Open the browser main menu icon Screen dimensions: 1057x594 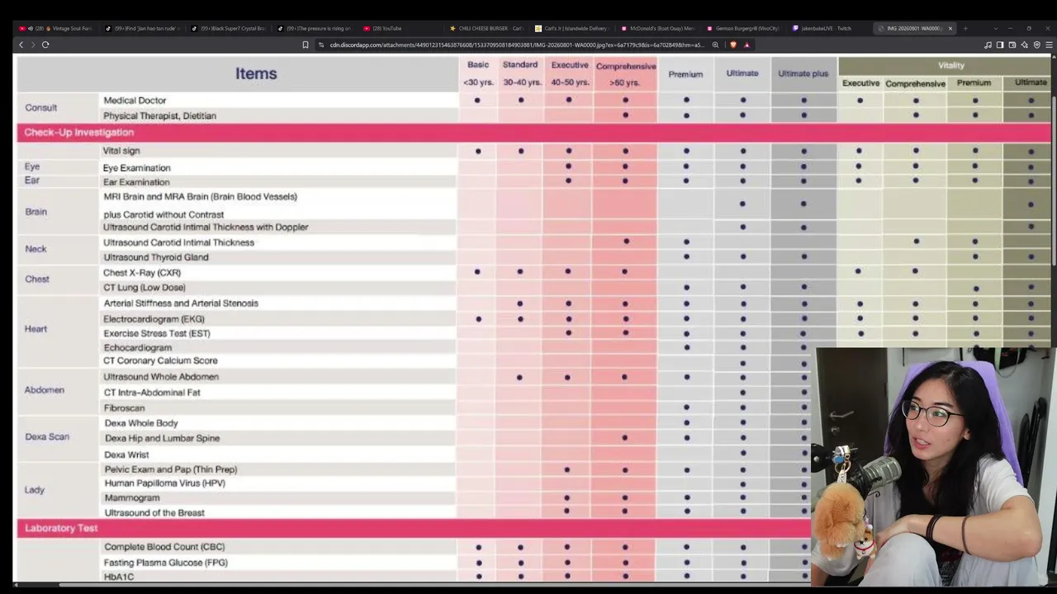pyautogui.click(x=1048, y=45)
